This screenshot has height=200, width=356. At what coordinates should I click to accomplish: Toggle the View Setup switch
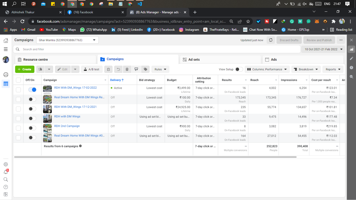(239, 69)
